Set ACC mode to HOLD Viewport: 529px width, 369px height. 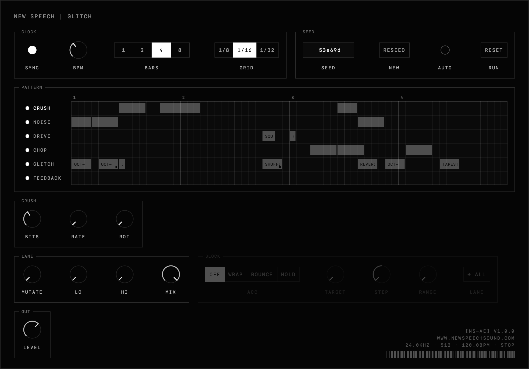coord(288,274)
